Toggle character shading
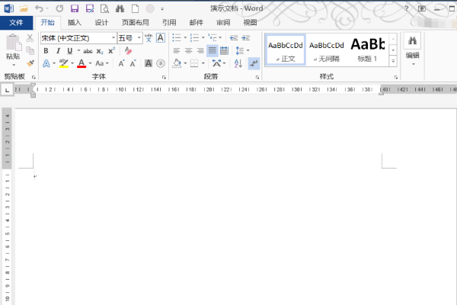457x305 pixels. point(149,63)
